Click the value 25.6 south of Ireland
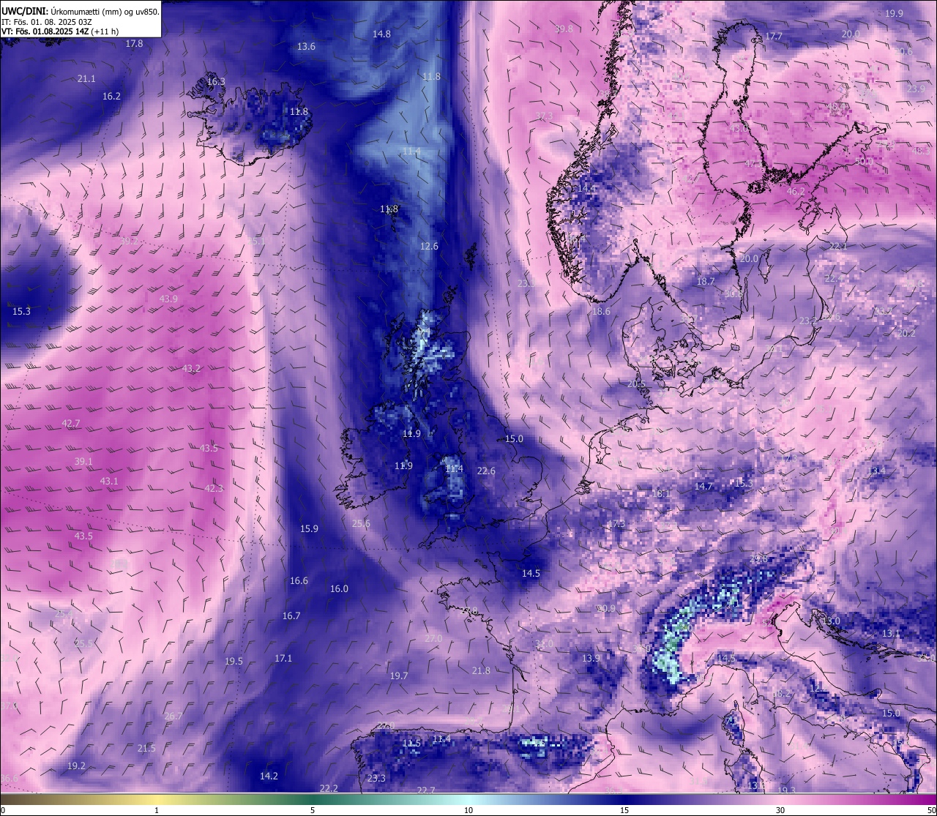This screenshot has height=816, width=937. click(361, 524)
